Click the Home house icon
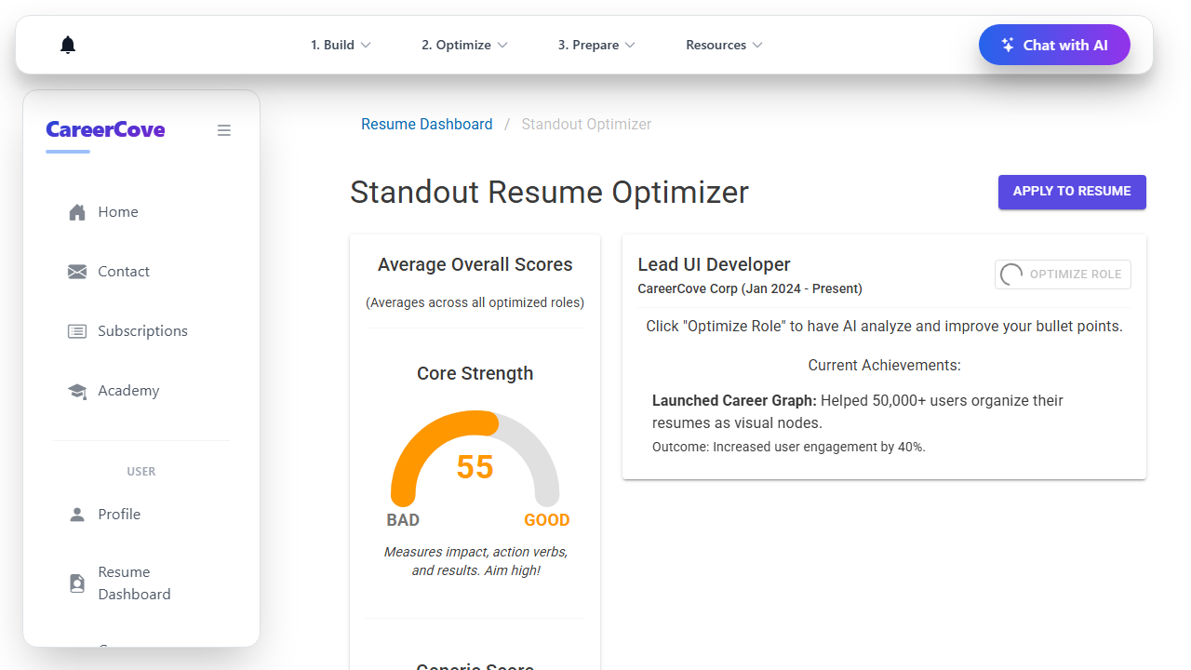The image size is (1191, 670). [77, 212]
